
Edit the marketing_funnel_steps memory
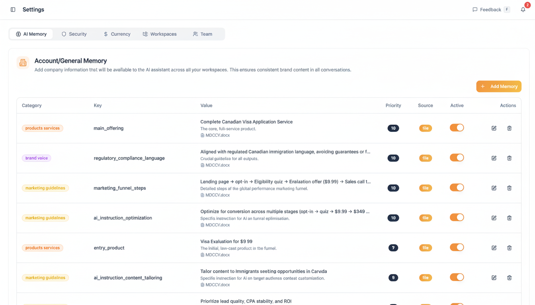click(x=494, y=188)
